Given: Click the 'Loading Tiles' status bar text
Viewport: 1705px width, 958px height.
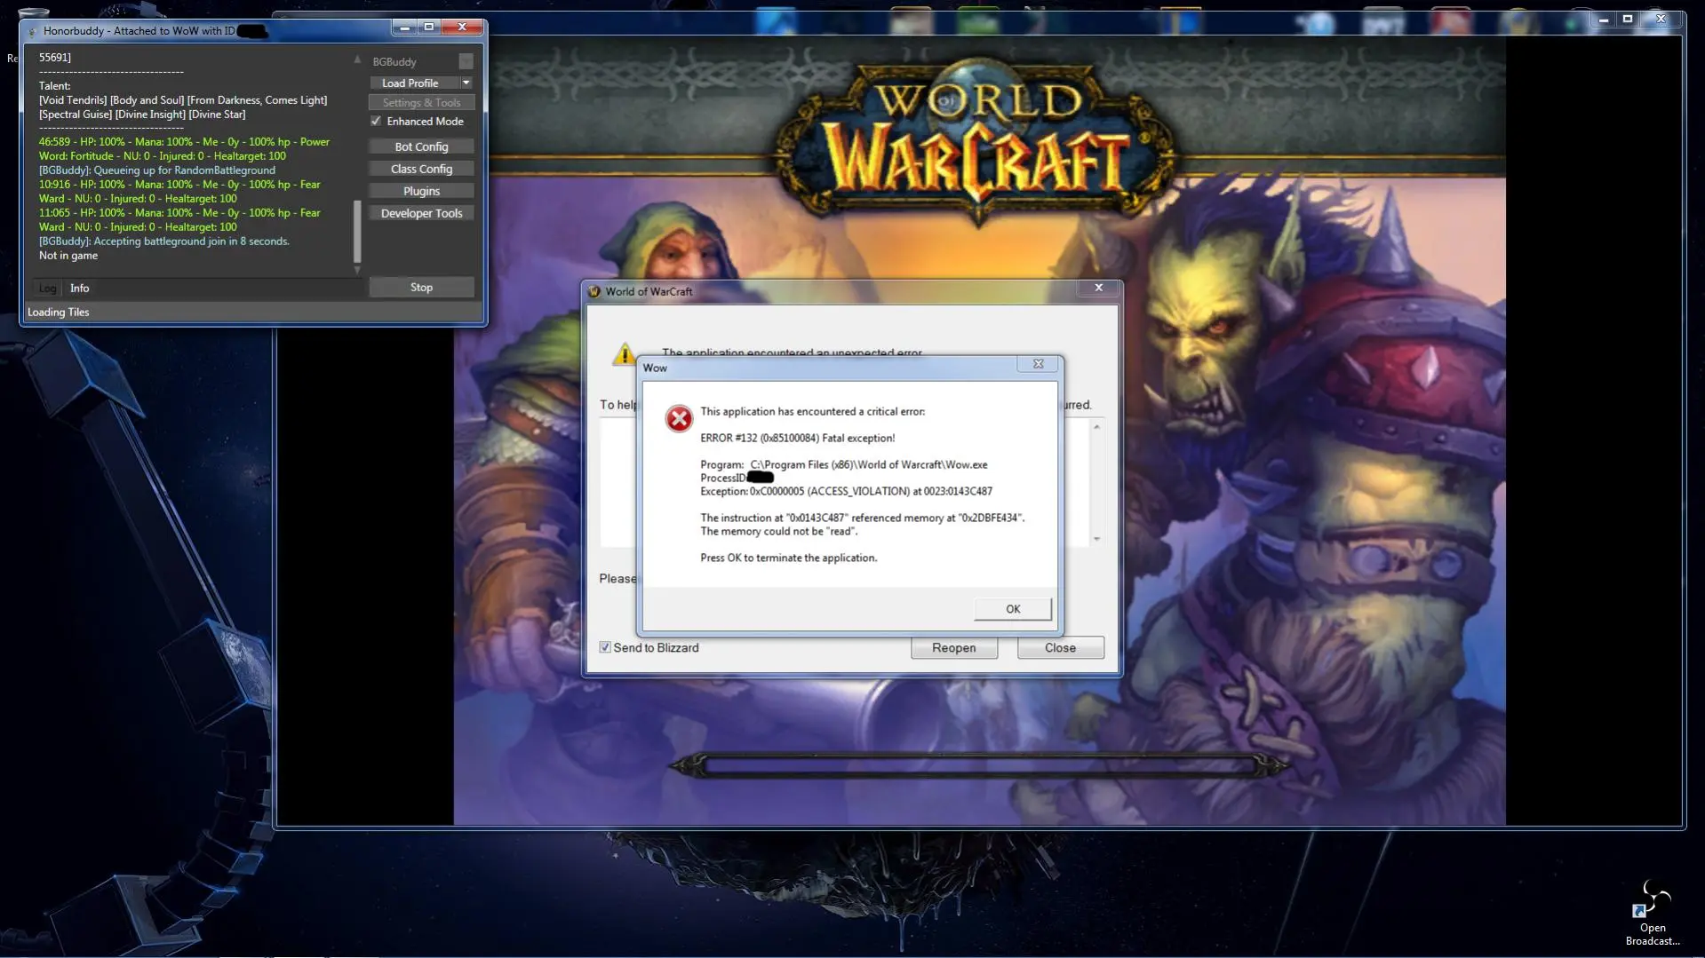Looking at the screenshot, I should click(x=59, y=312).
